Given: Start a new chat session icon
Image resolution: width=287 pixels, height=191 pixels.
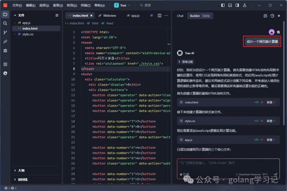Looking at the screenshot, I should 265,16.
